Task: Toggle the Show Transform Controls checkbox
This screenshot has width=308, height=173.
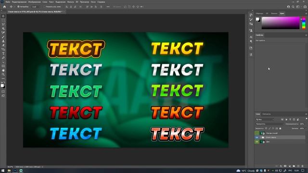Action: tap(44, 7)
